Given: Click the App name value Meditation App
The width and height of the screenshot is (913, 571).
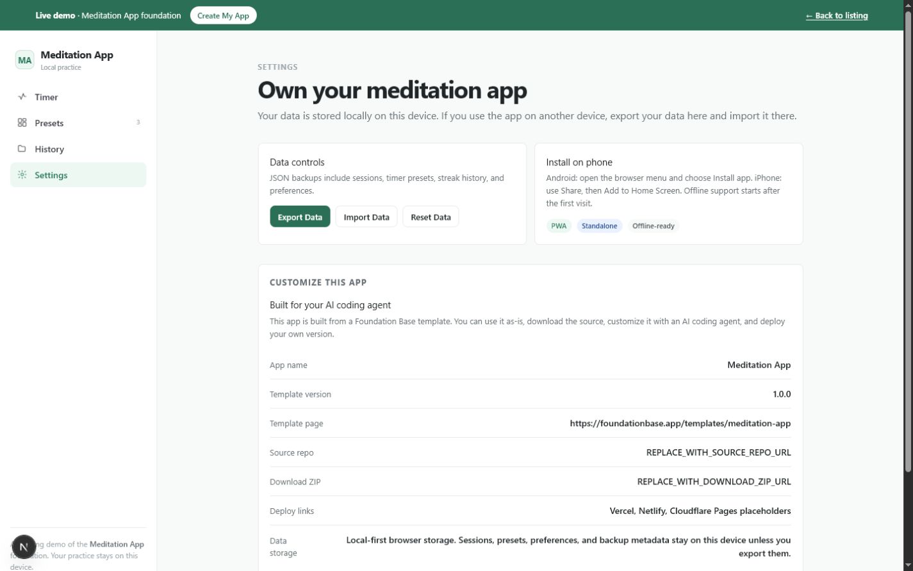Looking at the screenshot, I should [x=759, y=365].
